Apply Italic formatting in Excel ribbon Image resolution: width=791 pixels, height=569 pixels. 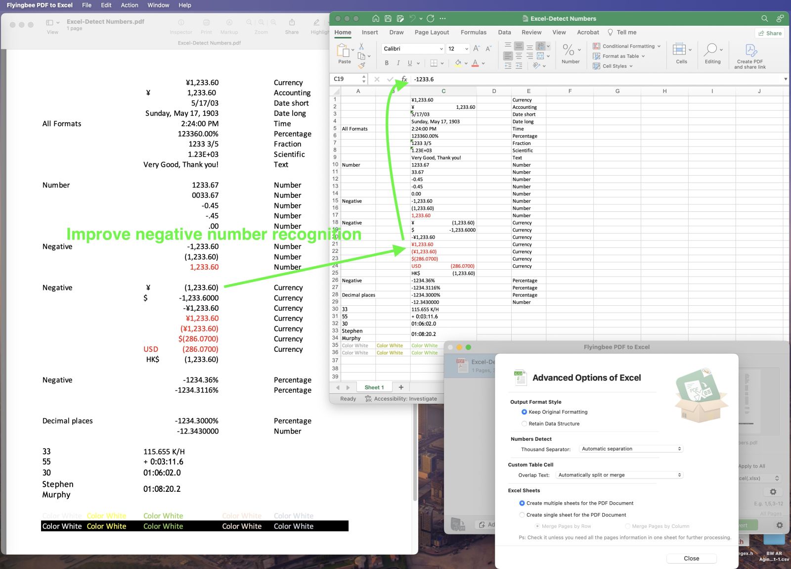pos(398,63)
